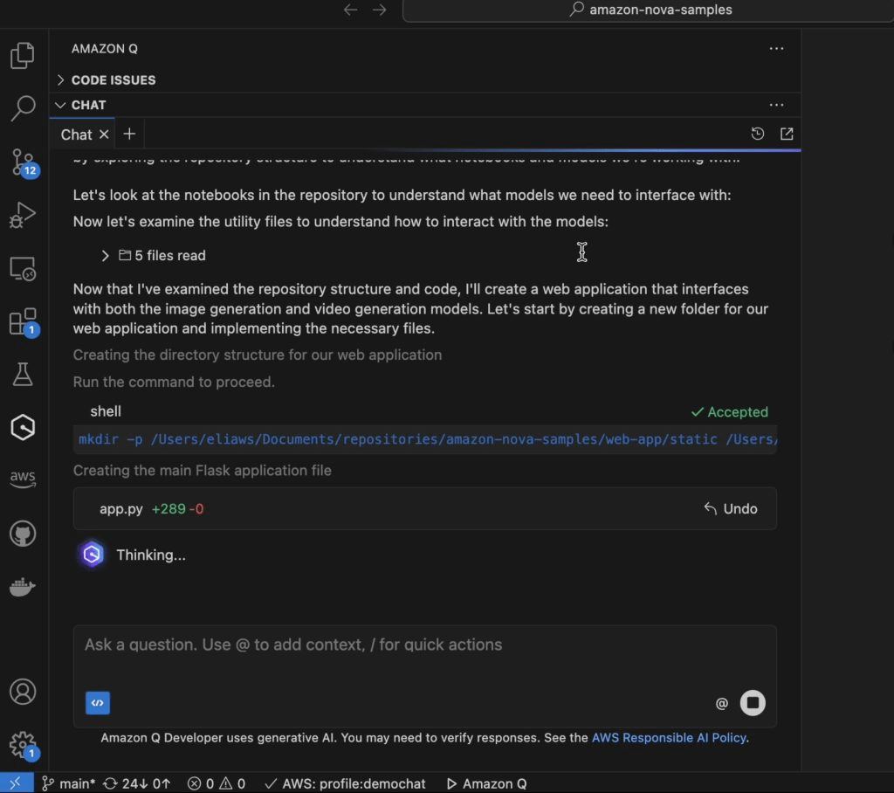Viewport: 894px width, 793px height.
Task: Open the Run and Debug view
Action: point(23,215)
